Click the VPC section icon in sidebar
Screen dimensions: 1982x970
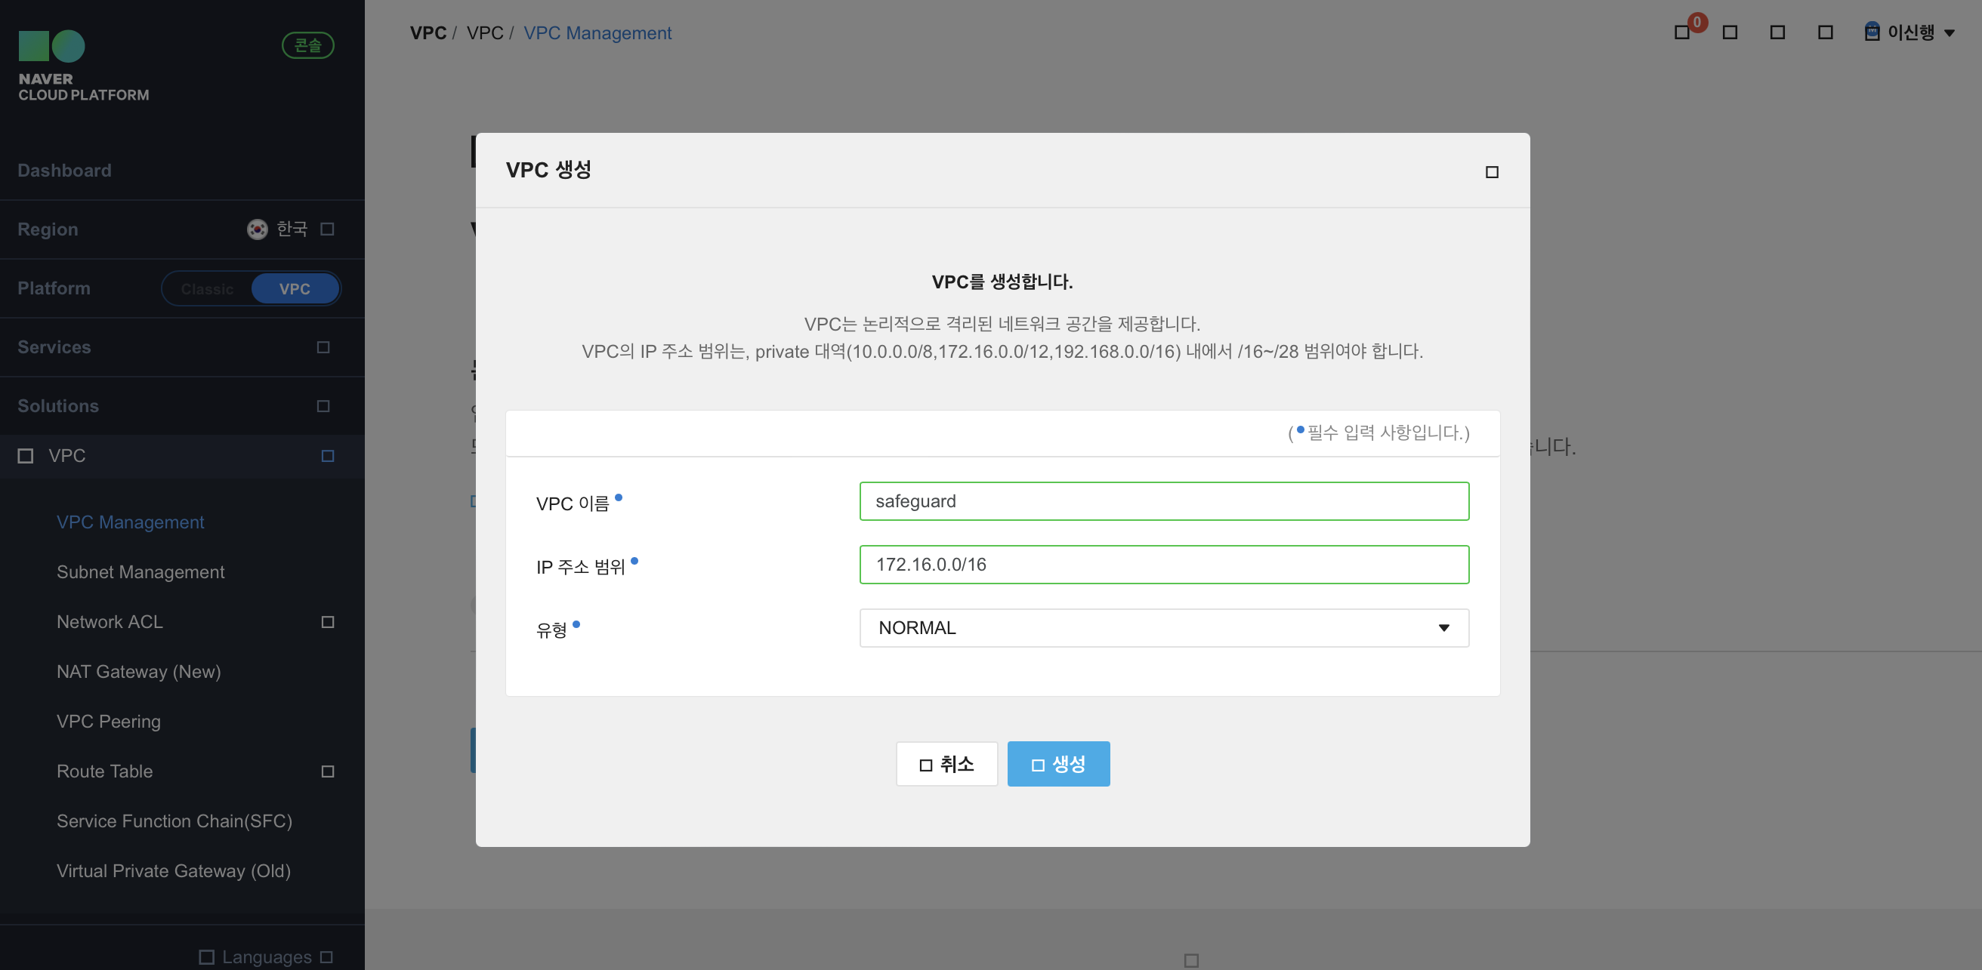click(x=26, y=456)
